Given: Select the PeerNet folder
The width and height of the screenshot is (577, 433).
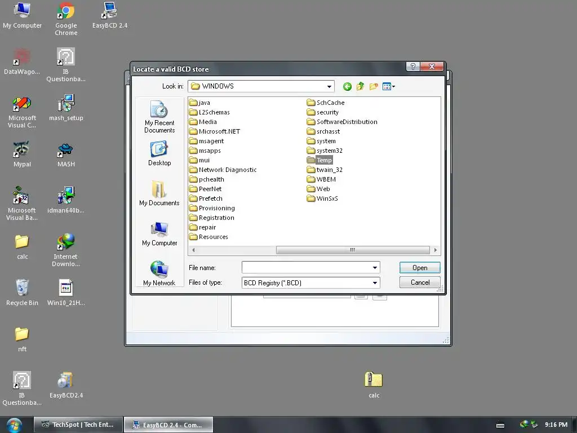Looking at the screenshot, I should [205, 189].
